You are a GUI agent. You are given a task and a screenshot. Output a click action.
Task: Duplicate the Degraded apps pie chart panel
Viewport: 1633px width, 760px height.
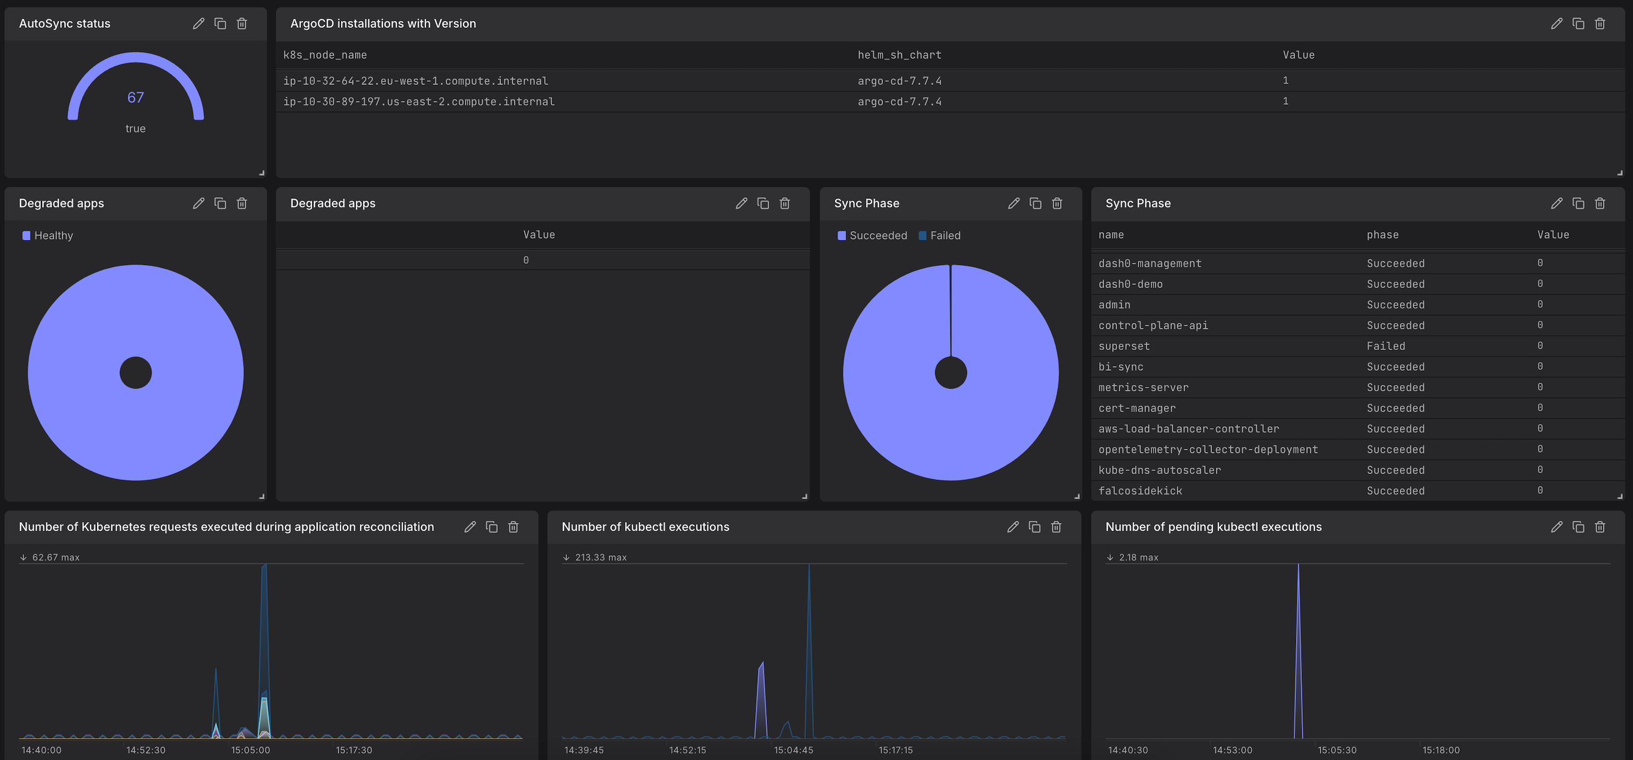pos(220,203)
